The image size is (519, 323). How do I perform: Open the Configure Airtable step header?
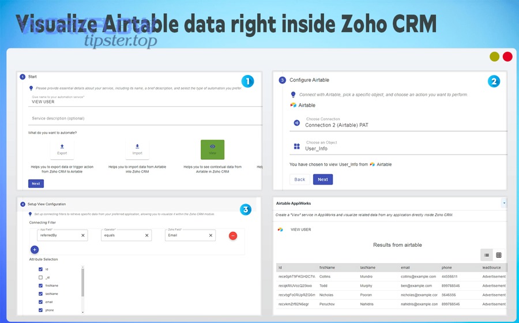304,80
